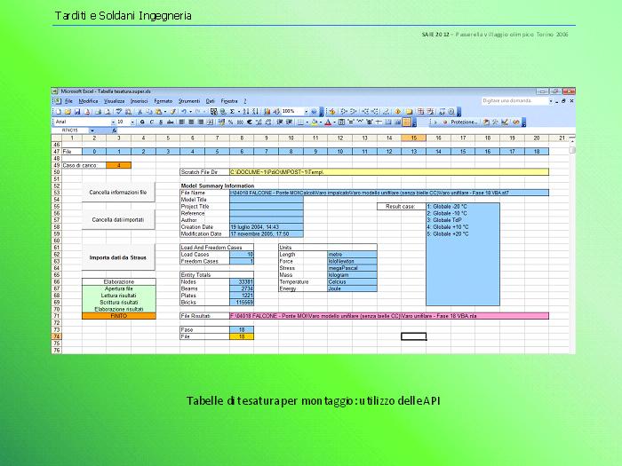Click the Undo arrow icon

[x=183, y=112]
